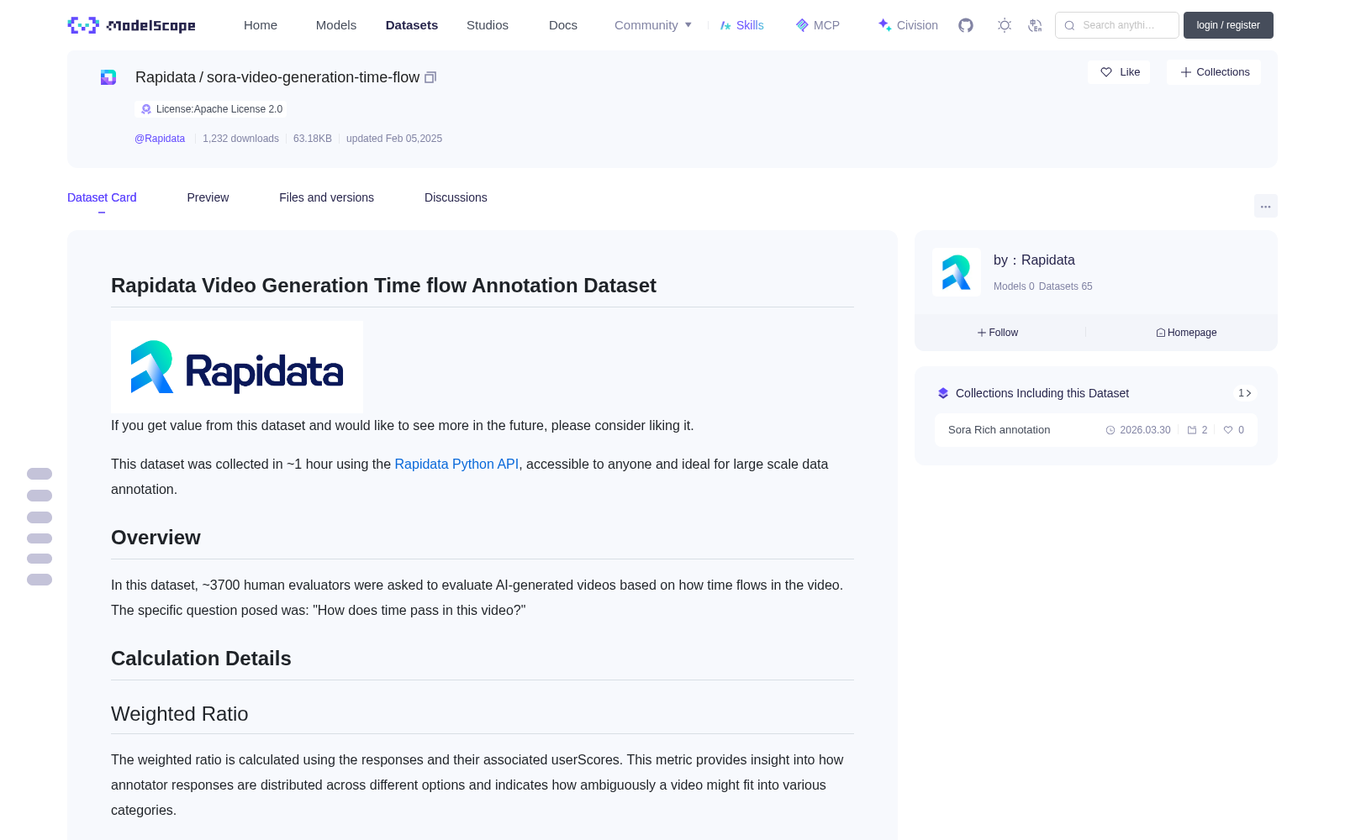Click the 'Datasets 65' stat

click(1066, 286)
